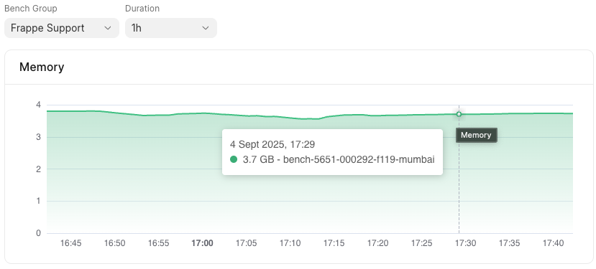The width and height of the screenshot is (596, 269).
Task: Click the 17:15 time axis label
Action: tap(334, 243)
